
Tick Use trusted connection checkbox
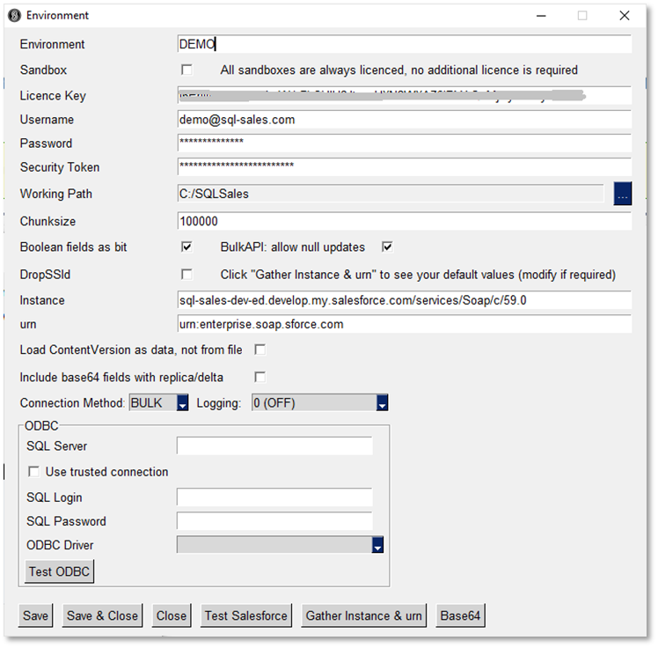(x=33, y=472)
